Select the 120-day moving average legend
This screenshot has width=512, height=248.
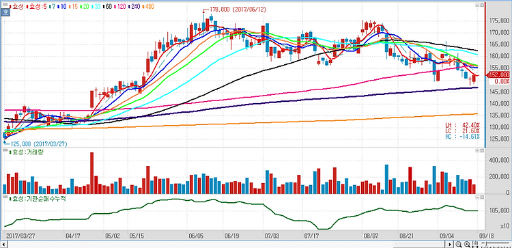(120, 7)
